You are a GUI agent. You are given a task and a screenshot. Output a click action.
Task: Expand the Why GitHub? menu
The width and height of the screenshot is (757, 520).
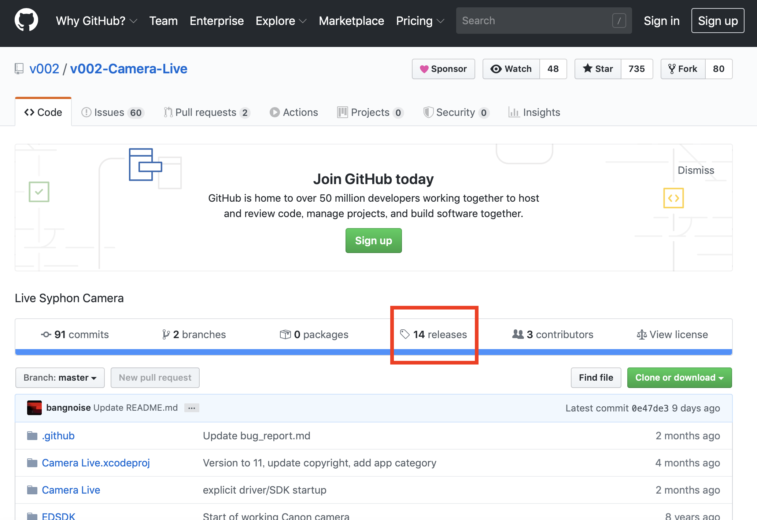(96, 21)
